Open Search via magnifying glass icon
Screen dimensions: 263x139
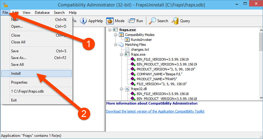(152, 21)
